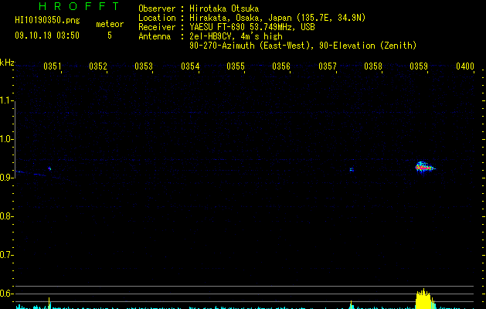Screen dimensions: 486x309
Task: Click the 0351 time marker
Action: 52,66
